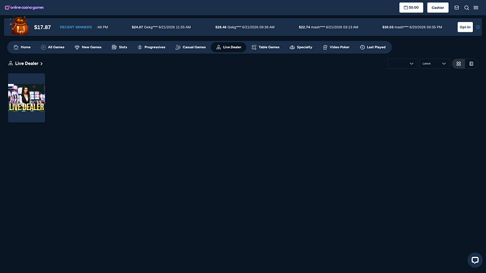Screen dimensions: 486x273
Task: Click the search magnifier icon
Action: click(x=467, y=7)
